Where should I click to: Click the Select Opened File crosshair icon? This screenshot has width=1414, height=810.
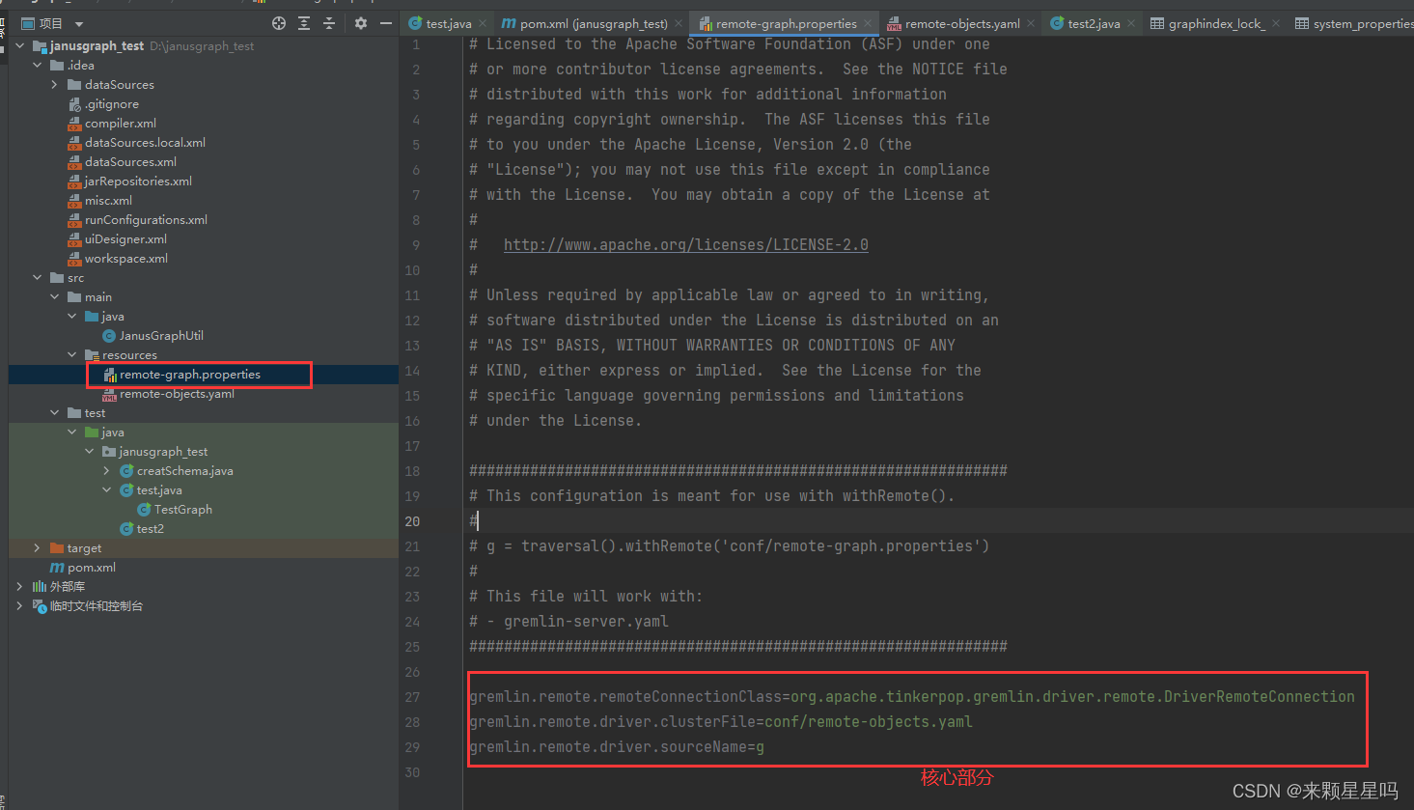pos(279,22)
